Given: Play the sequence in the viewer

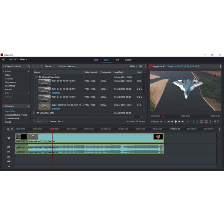Looking at the screenshot, I should [176, 121].
